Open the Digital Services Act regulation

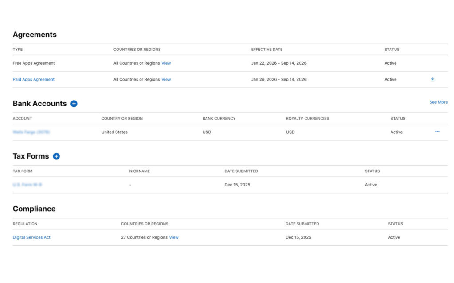tap(31, 237)
